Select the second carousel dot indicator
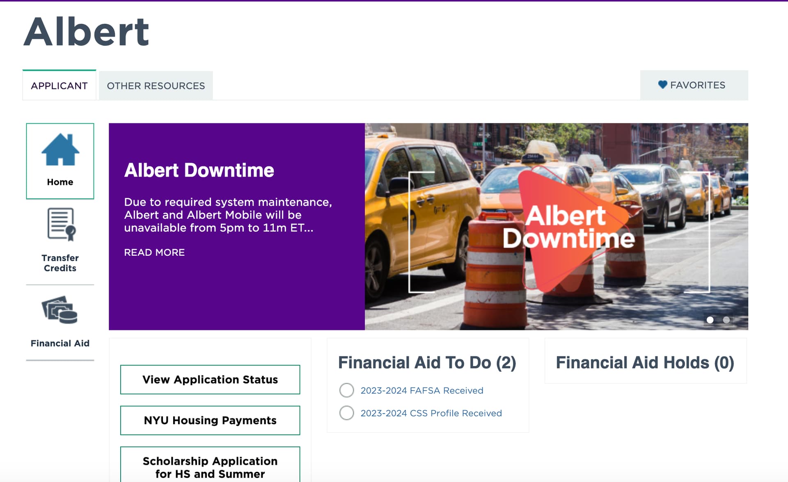This screenshot has height=482, width=788. point(726,320)
